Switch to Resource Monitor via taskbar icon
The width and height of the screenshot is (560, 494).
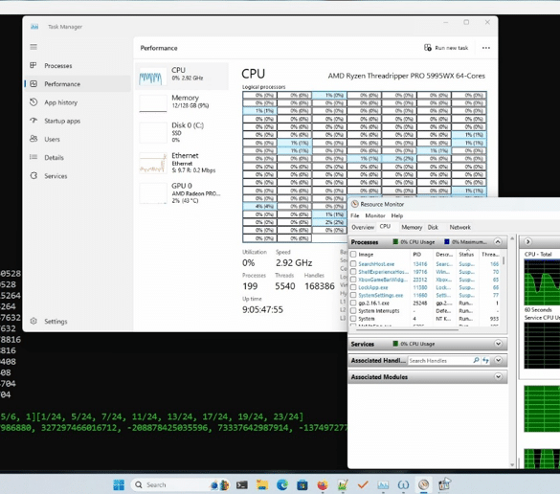(x=423, y=484)
